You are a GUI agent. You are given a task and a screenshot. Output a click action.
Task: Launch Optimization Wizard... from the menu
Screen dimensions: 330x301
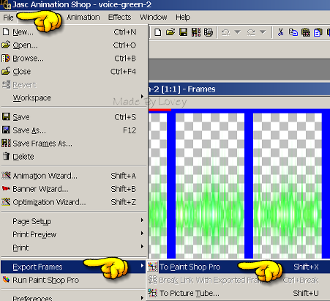[74, 202]
